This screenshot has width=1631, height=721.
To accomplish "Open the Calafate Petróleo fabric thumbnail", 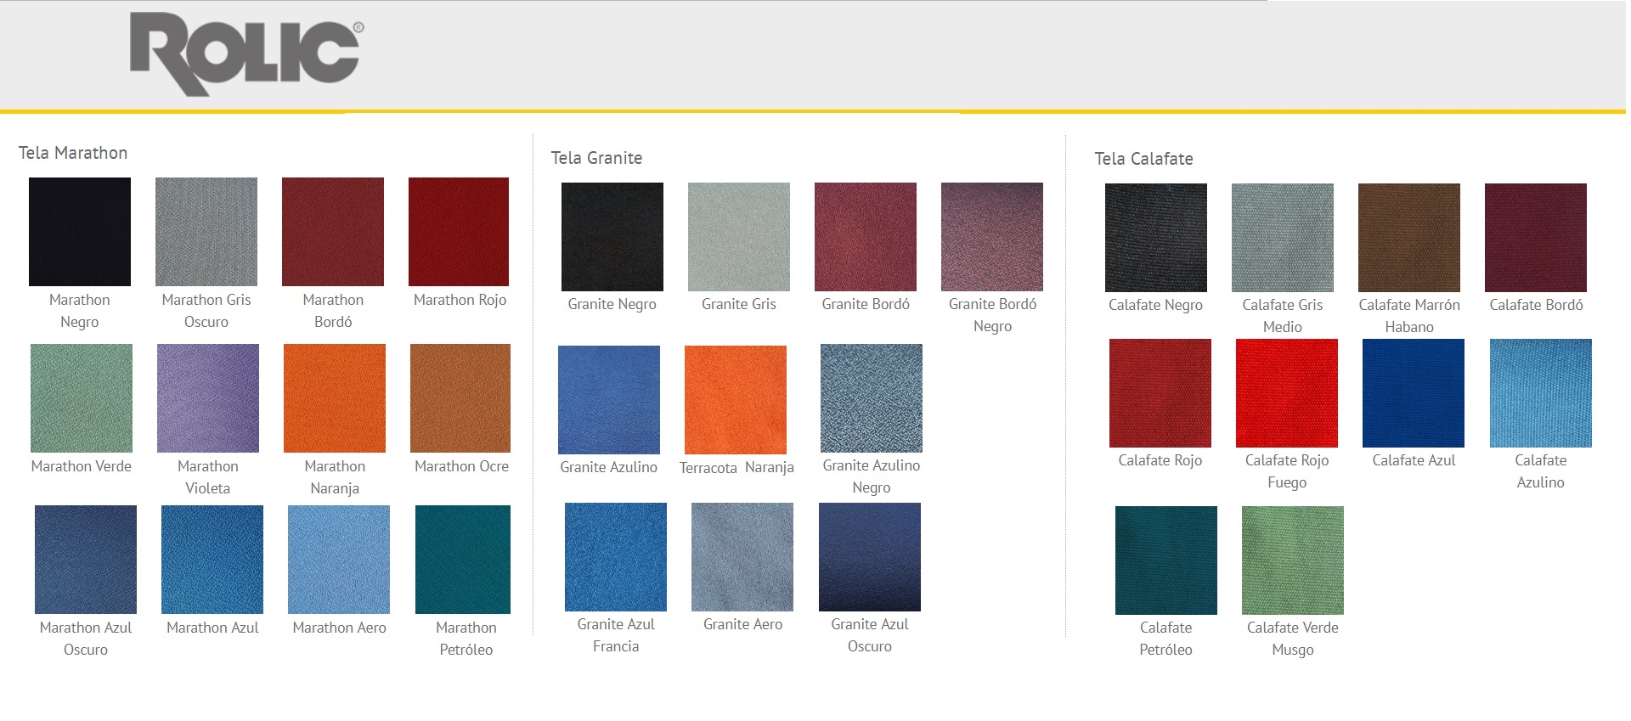I will 1166,560.
